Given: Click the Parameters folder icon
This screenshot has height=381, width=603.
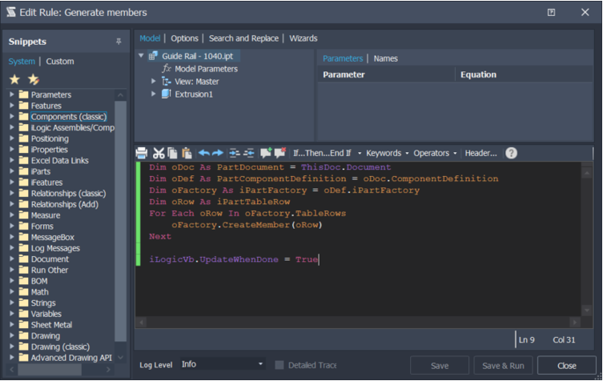Looking at the screenshot, I should click(24, 94).
